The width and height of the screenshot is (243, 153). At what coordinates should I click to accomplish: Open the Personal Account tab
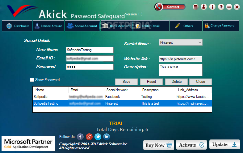(49, 26)
